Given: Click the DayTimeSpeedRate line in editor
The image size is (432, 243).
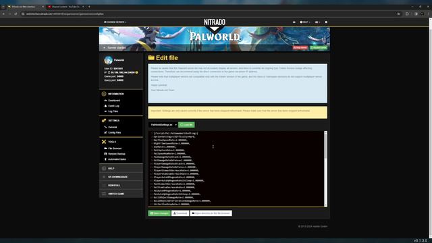Looking at the screenshot, I should pos(170,140).
